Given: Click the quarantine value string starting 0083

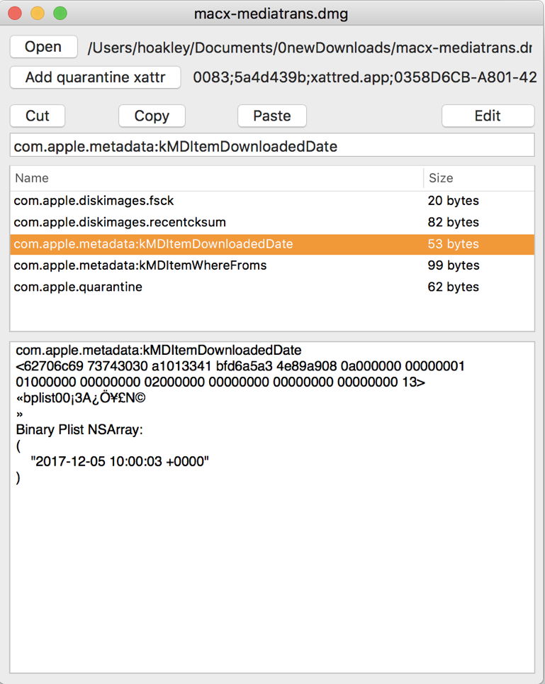Looking at the screenshot, I should click(364, 77).
